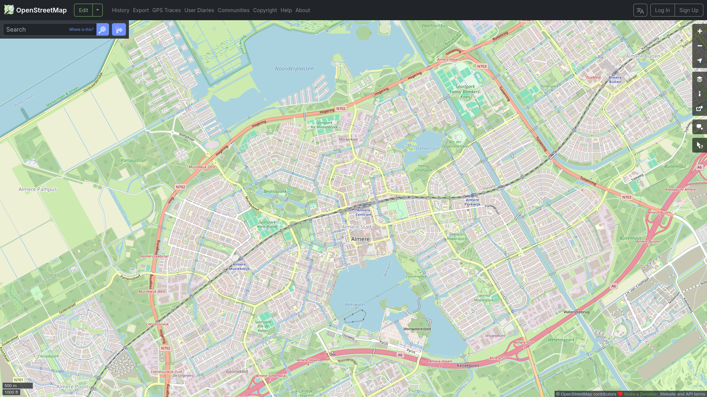Zoom out with the minus icon
This screenshot has width=707, height=397.
point(700,46)
